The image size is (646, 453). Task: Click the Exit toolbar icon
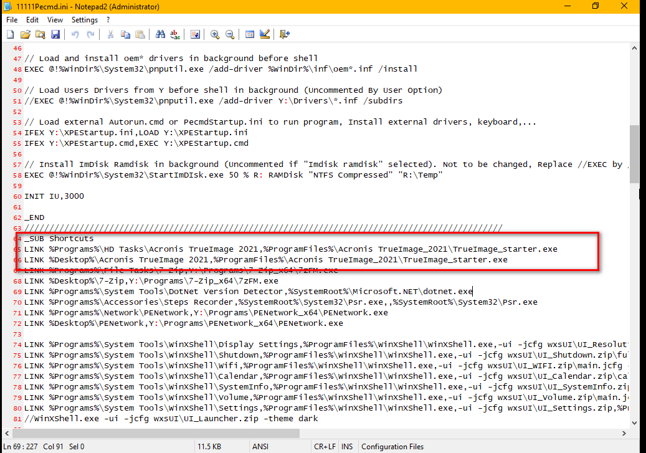point(284,35)
